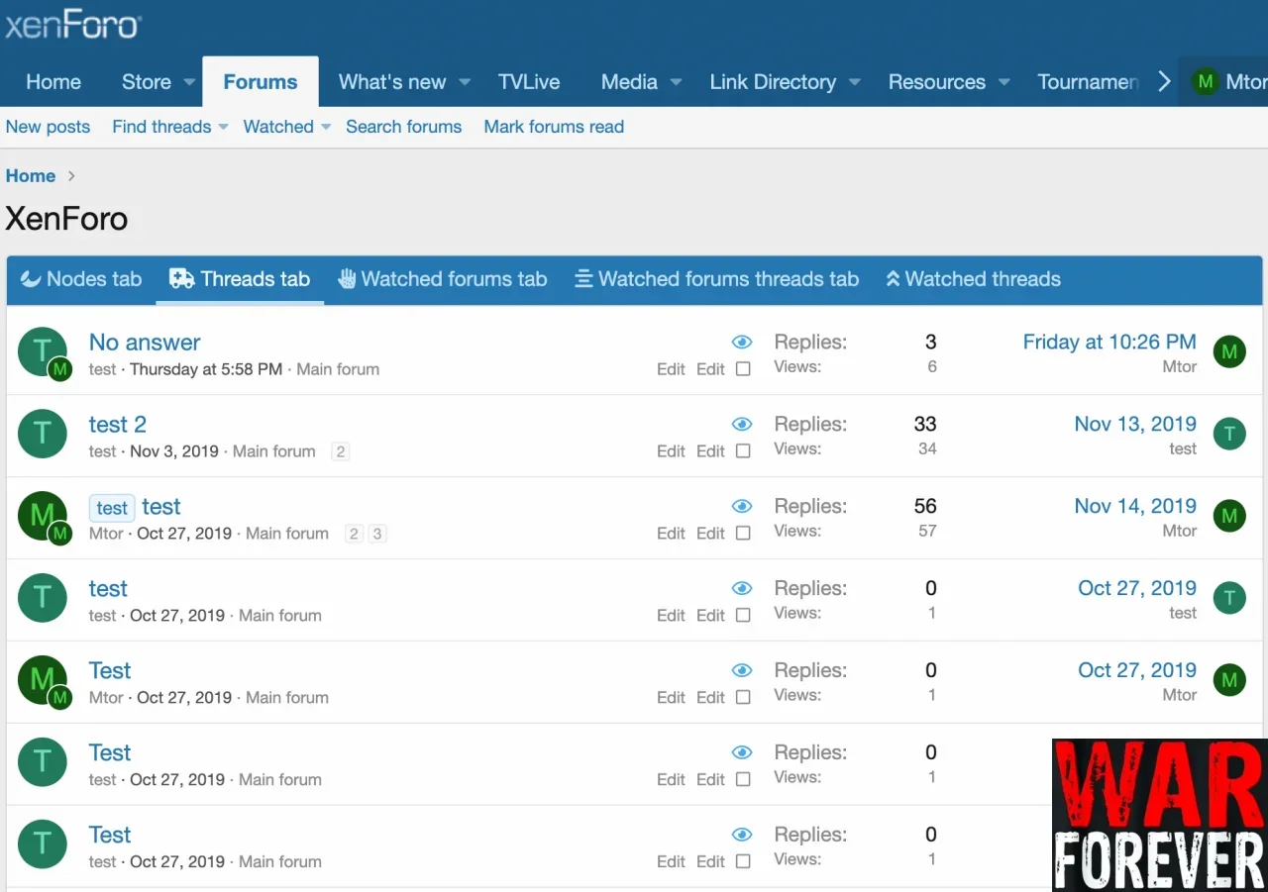The width and height of the screenshot is (1268, 892).
Task: Open the TVLive navigation item
Action: 529,82
